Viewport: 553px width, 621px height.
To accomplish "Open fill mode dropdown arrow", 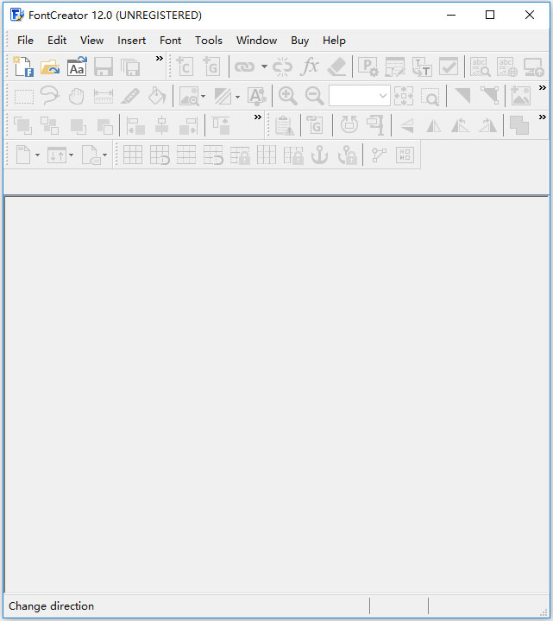I will 237,96.
